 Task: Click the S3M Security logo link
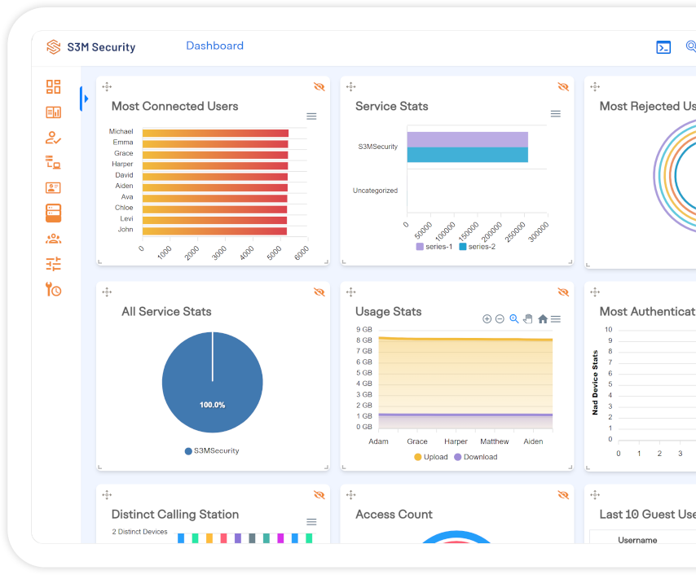(91, 47)
